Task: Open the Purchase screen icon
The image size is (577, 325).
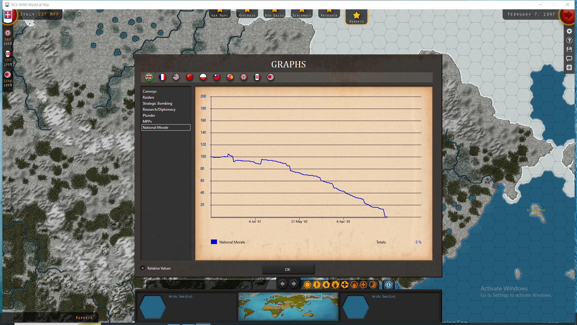Action: point(247,13)
